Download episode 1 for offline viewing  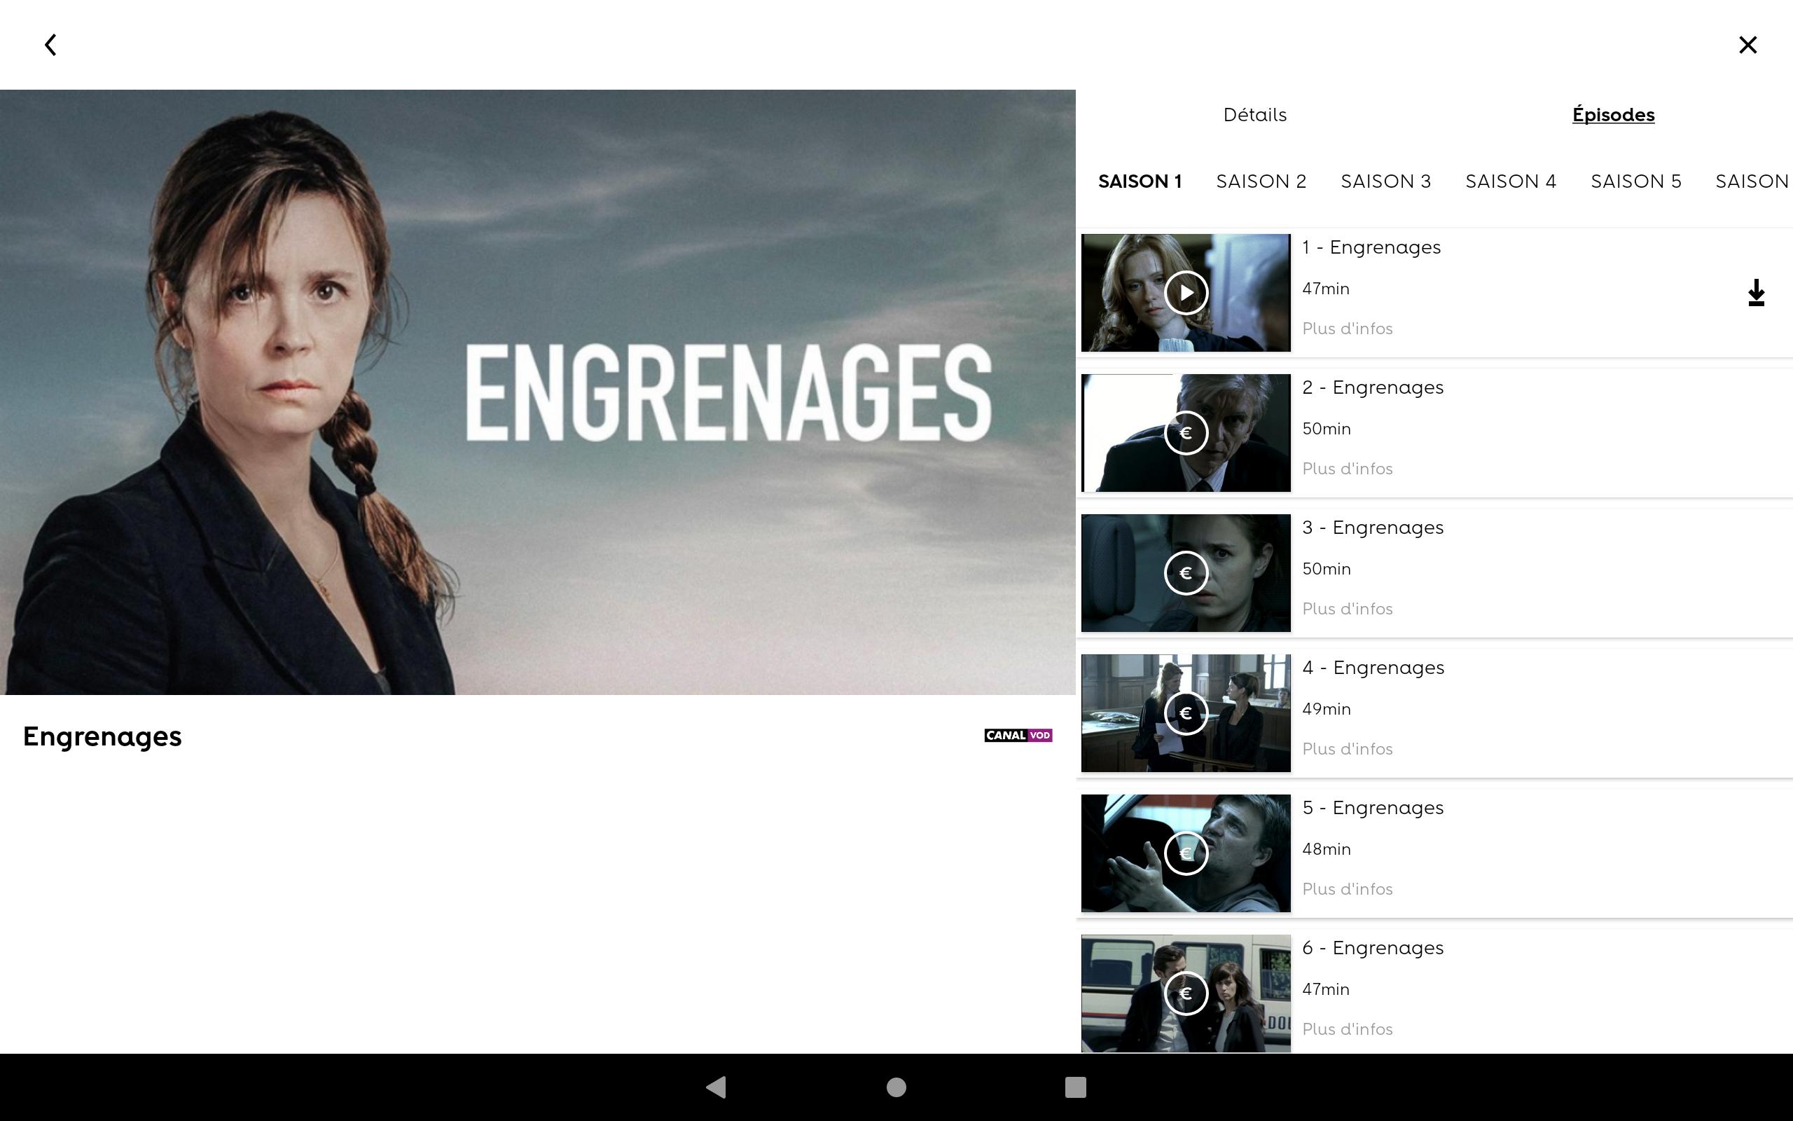tap(1756, 293)
